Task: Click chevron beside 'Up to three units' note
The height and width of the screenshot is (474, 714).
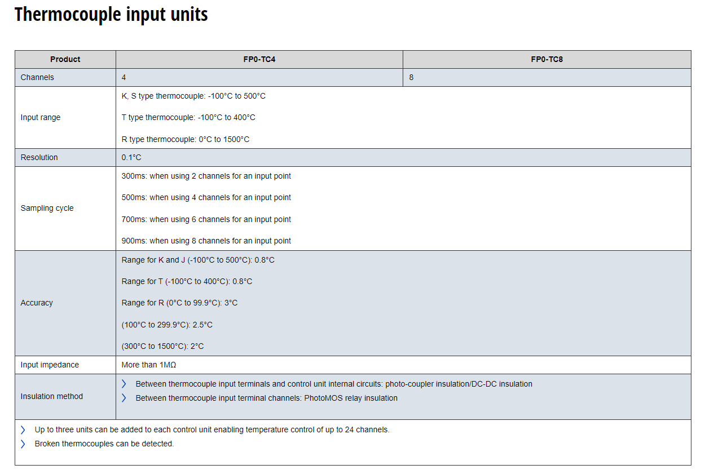Action: pyautogui.click(x=23, y=429)
